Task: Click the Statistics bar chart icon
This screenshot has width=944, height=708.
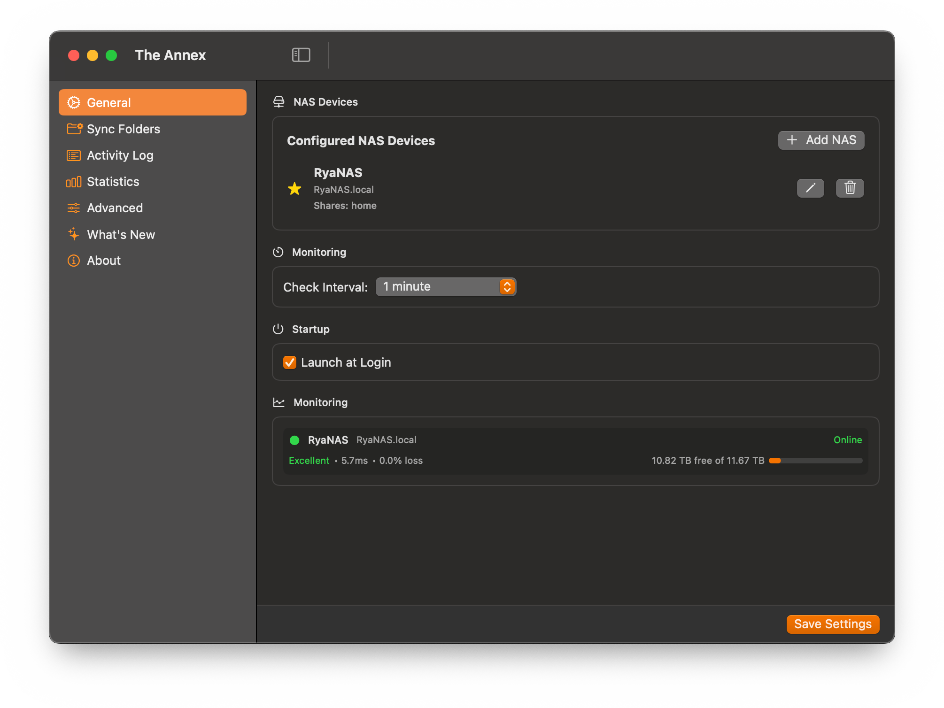Action: click(74, 182)
